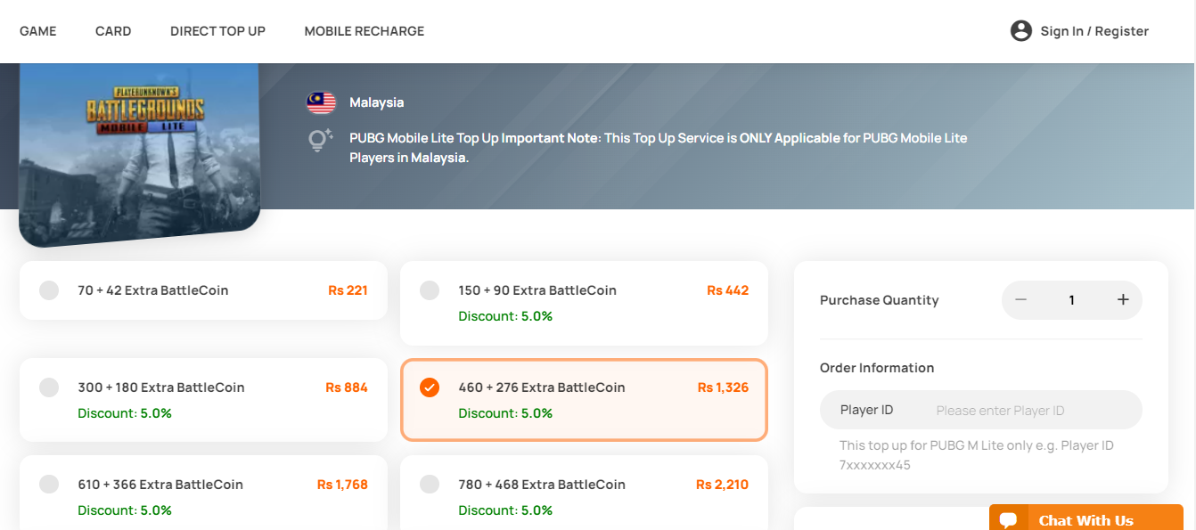Choose the 300 + 180 Extra BattleCoin radio
1196x530 pixels.
click(x=49, y=387)
